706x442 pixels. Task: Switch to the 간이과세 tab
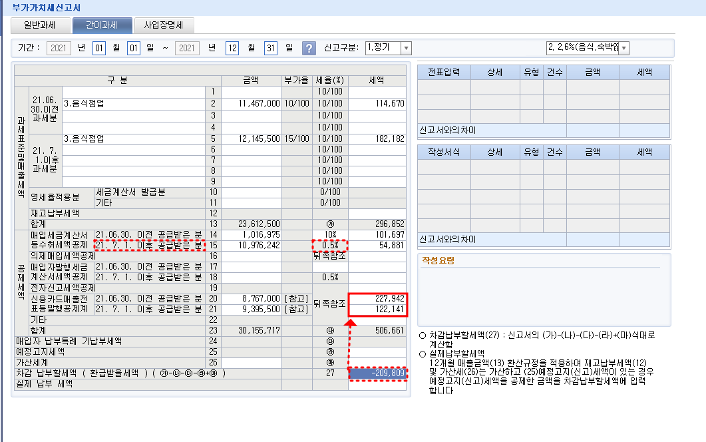pos(101,26)
